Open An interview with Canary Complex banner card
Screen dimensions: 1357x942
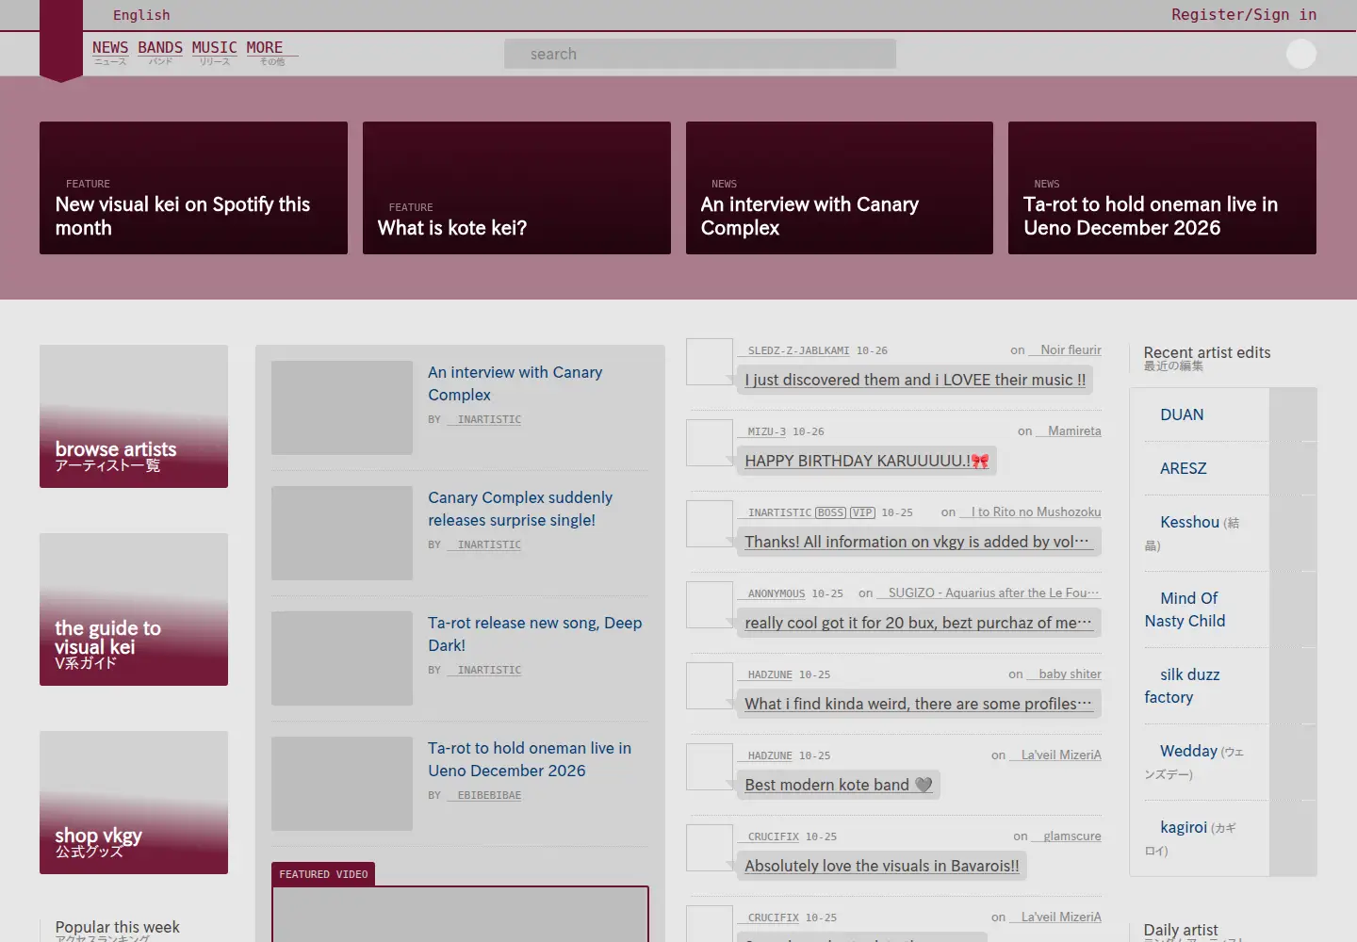pyautogui.click(x=840, y=187)
